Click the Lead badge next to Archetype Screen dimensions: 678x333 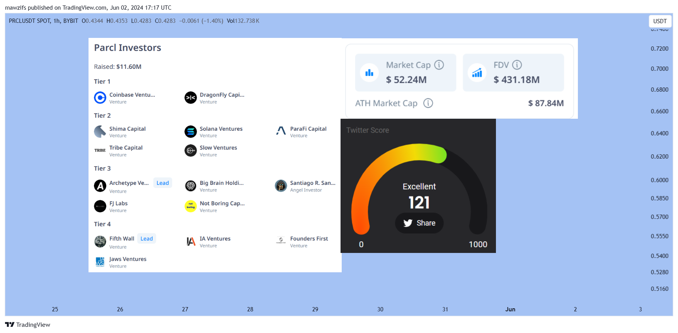tap(163, 183)
